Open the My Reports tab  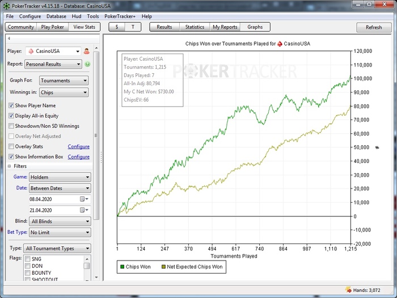click(225, 27)
